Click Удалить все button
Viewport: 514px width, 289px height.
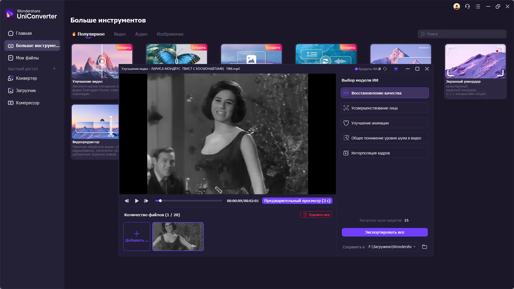click(x=316, y=215)
